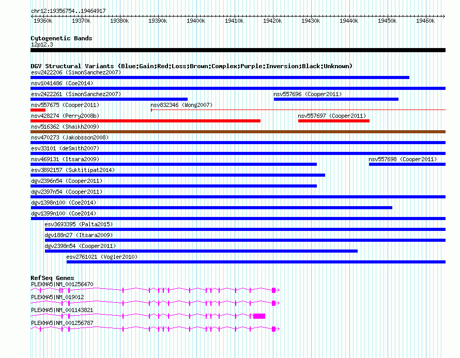Select the brown nsv516362 complex variant bar

[238, 132]
